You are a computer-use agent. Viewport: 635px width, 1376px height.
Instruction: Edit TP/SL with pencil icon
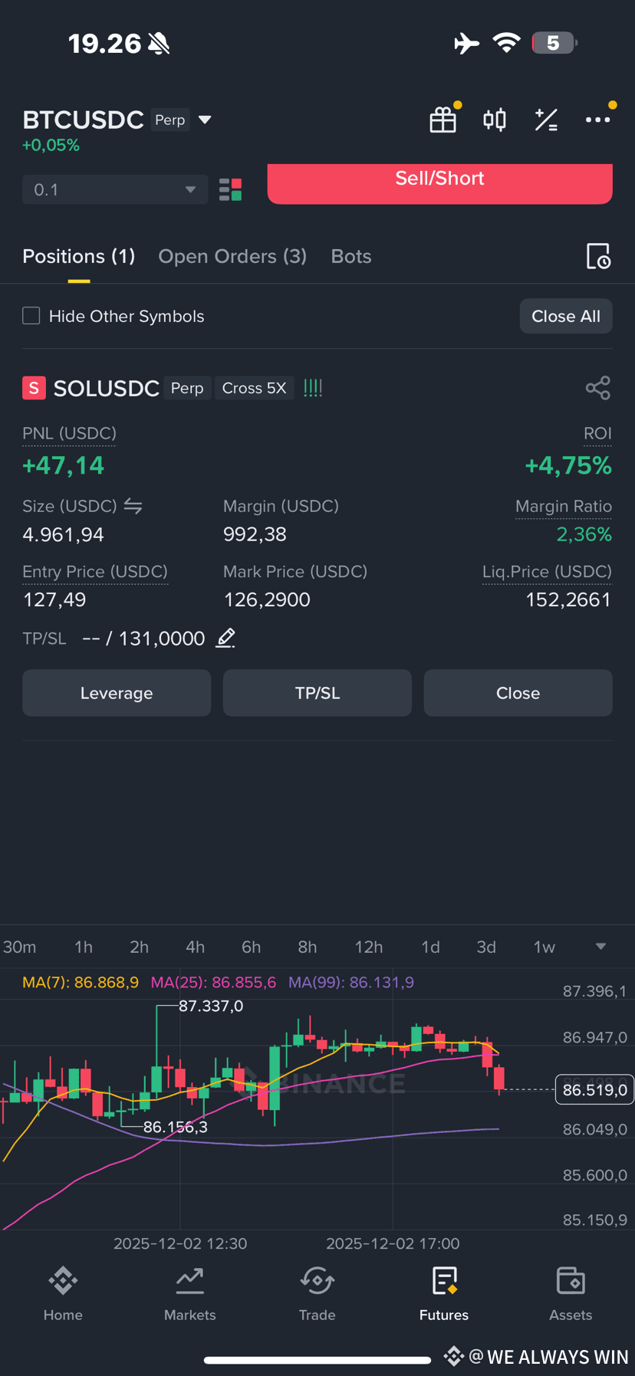[x=225, y=638]
